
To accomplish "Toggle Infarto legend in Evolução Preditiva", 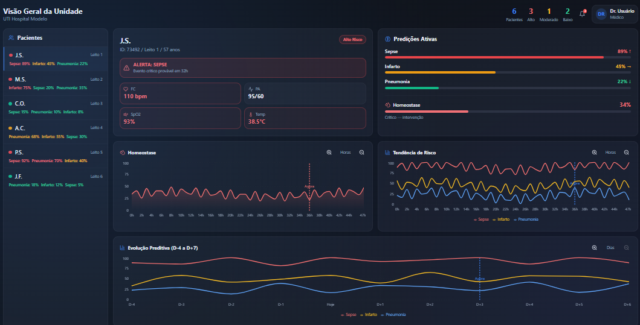I will click(369, 314).
